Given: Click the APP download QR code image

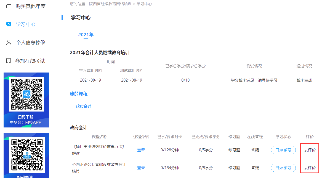Looking at the screenshot, I should point(26,94).
